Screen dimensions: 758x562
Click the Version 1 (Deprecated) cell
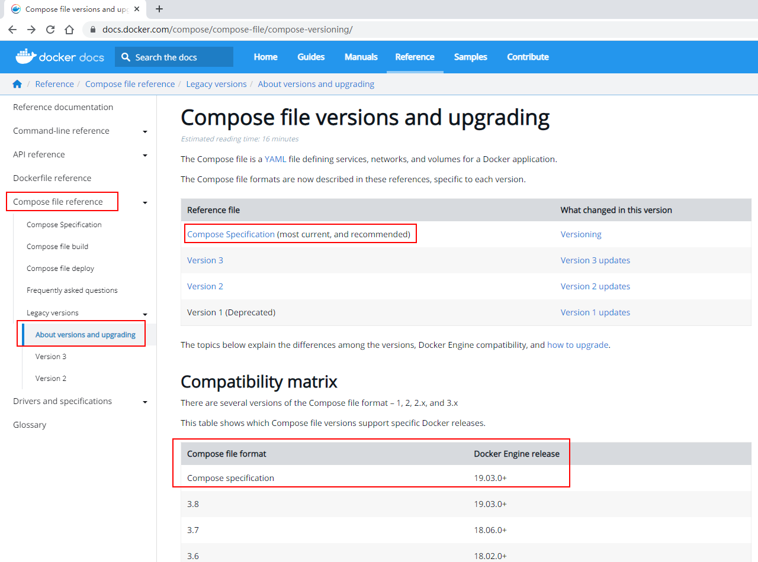point(231,312)
